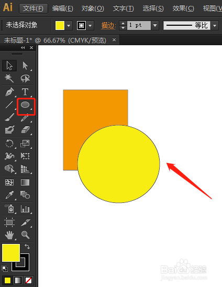The height and width of the screenshot is (287, 222).
Task: Pick the Eyedropper tool
Action: (9, 195)
